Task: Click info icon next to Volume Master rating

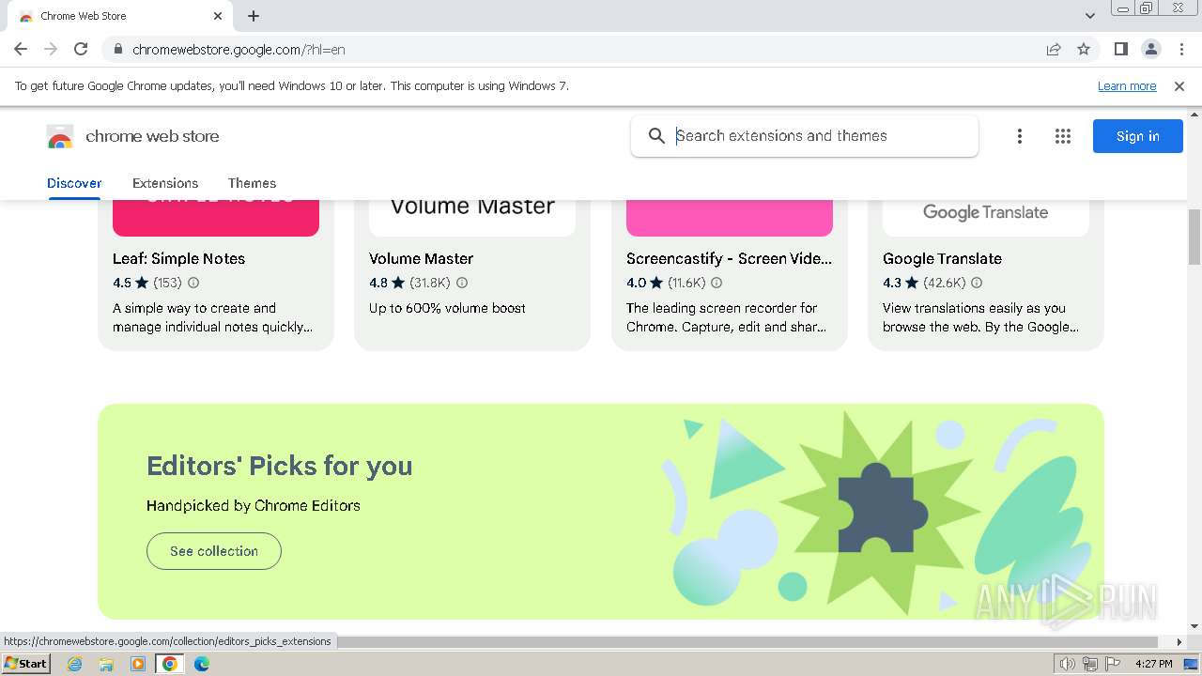Action: (x=462, y=283)
